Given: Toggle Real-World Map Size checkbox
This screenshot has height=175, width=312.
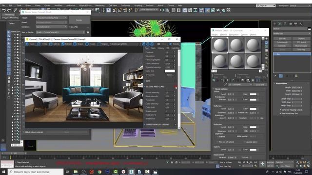Looking at the screenshot, I should point(281,113).
